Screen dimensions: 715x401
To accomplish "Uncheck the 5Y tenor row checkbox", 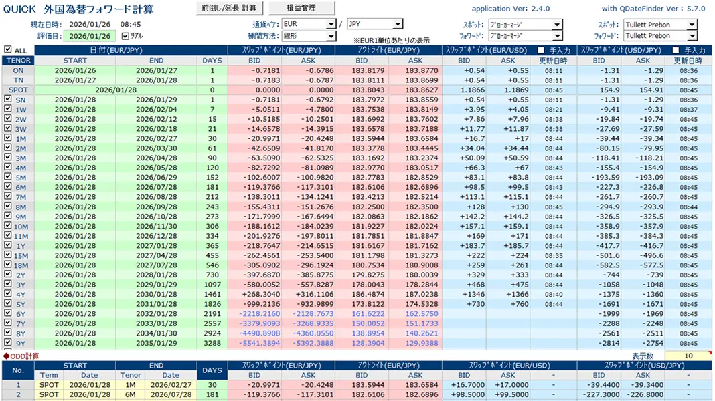I will (x=8, y=303).
